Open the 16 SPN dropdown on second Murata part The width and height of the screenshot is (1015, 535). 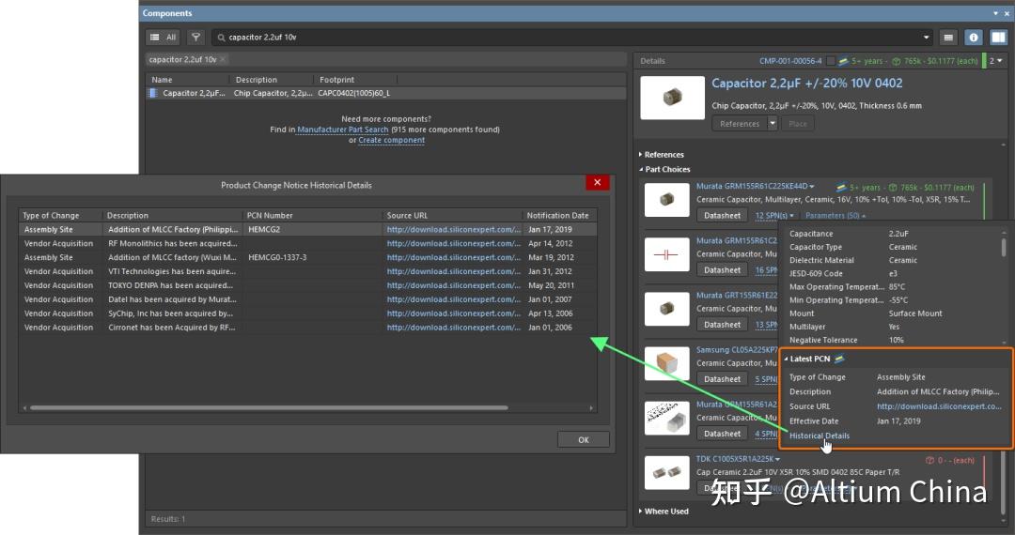tap(766, 270)
